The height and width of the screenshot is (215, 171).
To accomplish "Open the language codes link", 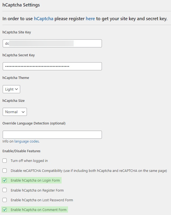I will [27, 141].
